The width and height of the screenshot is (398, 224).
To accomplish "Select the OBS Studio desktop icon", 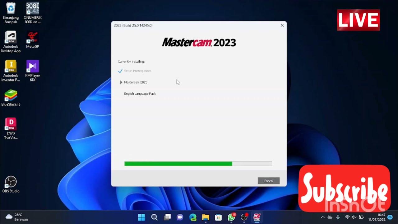I will coord(11,184).
